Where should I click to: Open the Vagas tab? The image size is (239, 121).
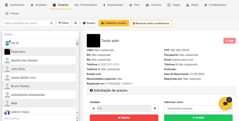tap(173, 5)
